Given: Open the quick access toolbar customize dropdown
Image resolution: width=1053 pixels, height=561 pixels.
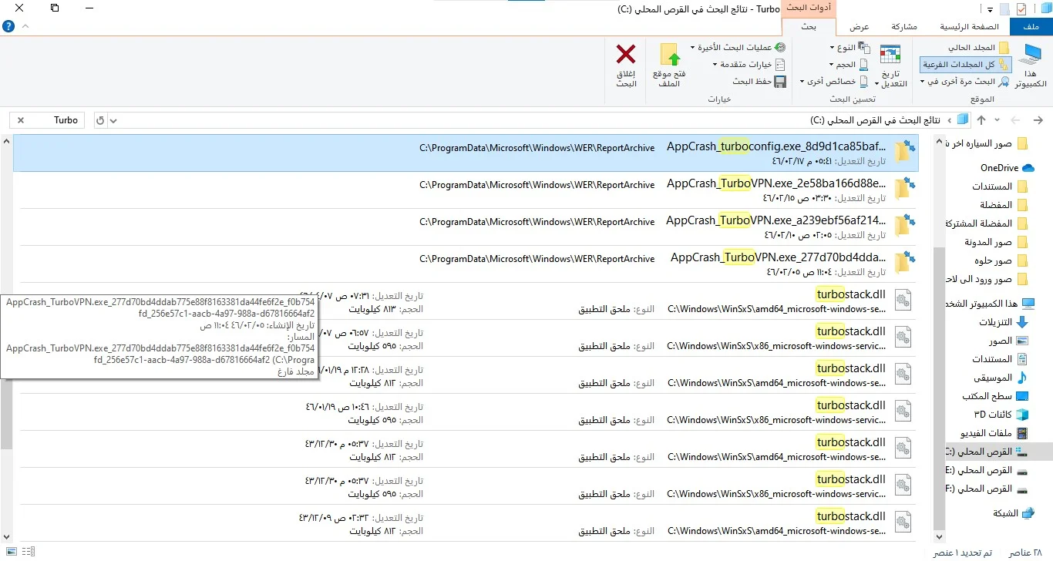Looking at the screenshot, I should 990,8.
